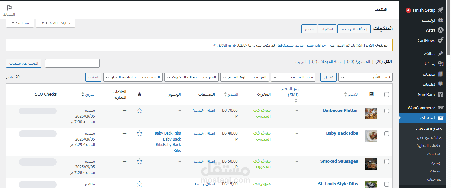Open الفرز حسب حالة المخزون dropdown
The image size is (451, 188).
coord(191,78)
